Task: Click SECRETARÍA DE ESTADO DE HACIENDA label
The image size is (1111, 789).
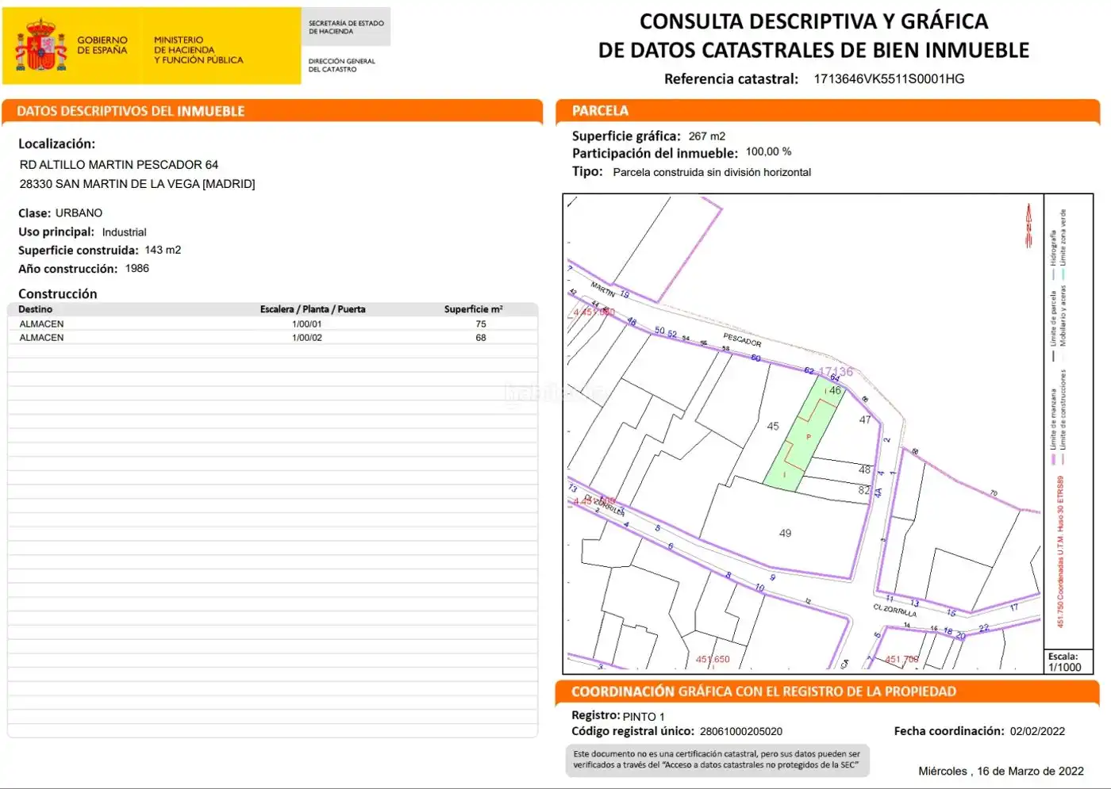Action: pos(346,27)
